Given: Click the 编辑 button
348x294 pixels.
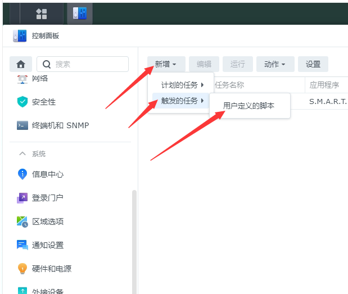Looking at the screenshot, I should click(204, 64).
